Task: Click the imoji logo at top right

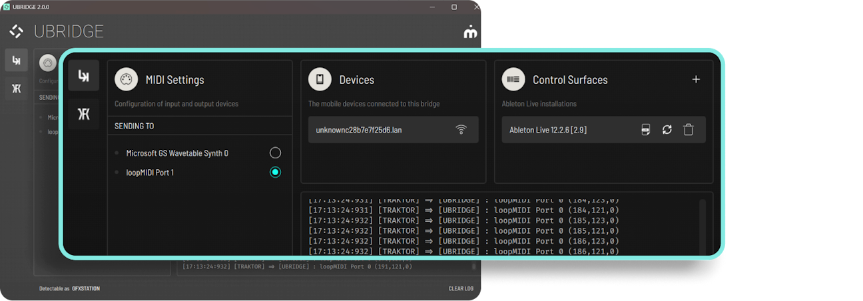Action: click(470, 32)
